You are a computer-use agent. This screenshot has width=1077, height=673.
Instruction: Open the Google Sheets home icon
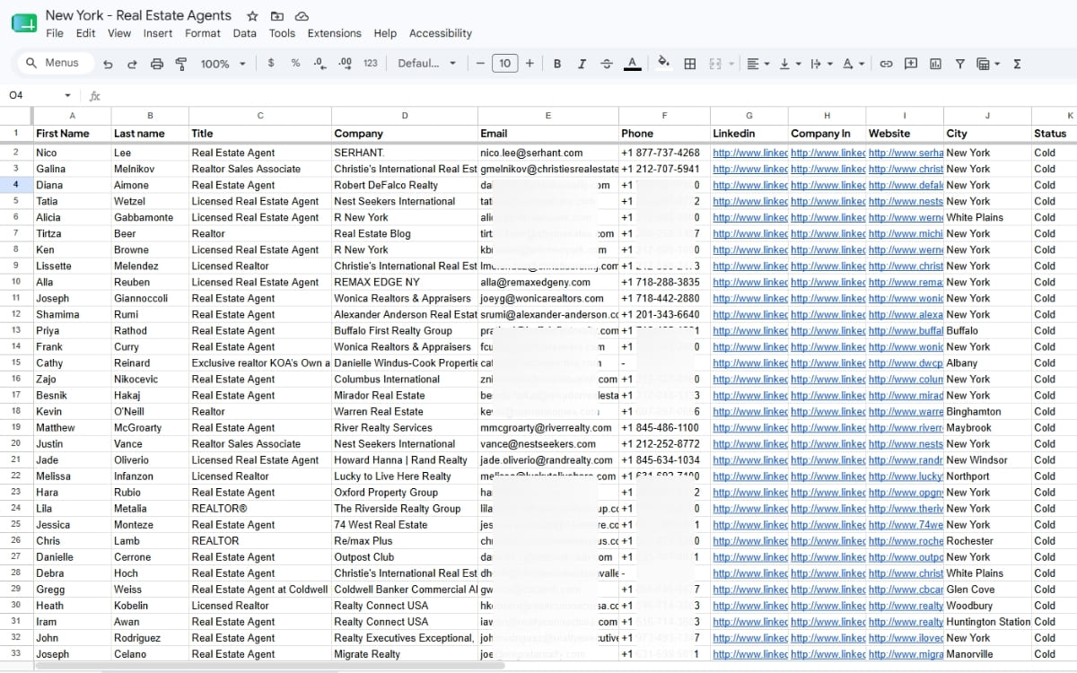(24, 24)
